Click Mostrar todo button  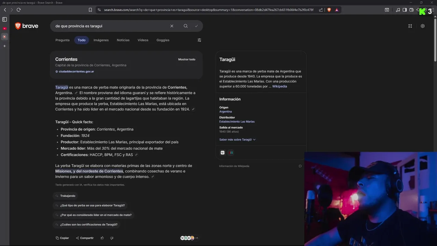click(x=187, y=59)
